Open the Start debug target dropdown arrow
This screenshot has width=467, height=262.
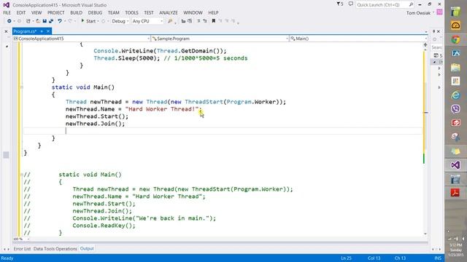(x=98, y=21)
